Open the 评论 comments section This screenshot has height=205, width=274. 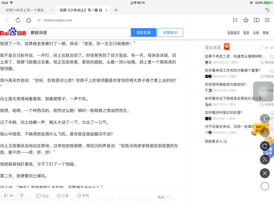tap(43, 196)
